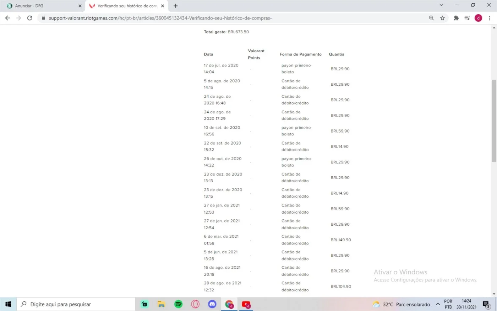
Task: Click the amount BRL149.90
Action: [x=340, y=240]
